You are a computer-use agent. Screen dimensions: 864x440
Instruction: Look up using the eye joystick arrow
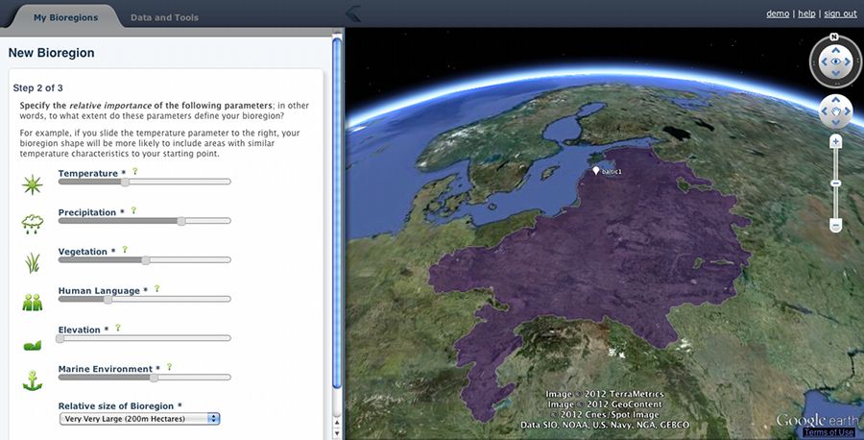pyautogui.click(x=836, y=50)
